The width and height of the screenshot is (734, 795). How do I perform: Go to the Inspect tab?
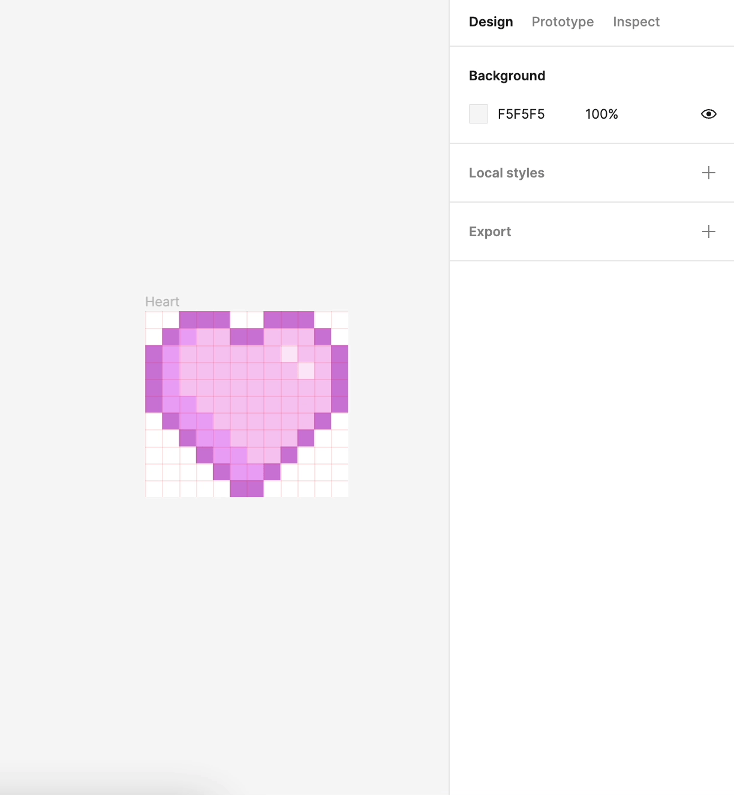(636, 22)
